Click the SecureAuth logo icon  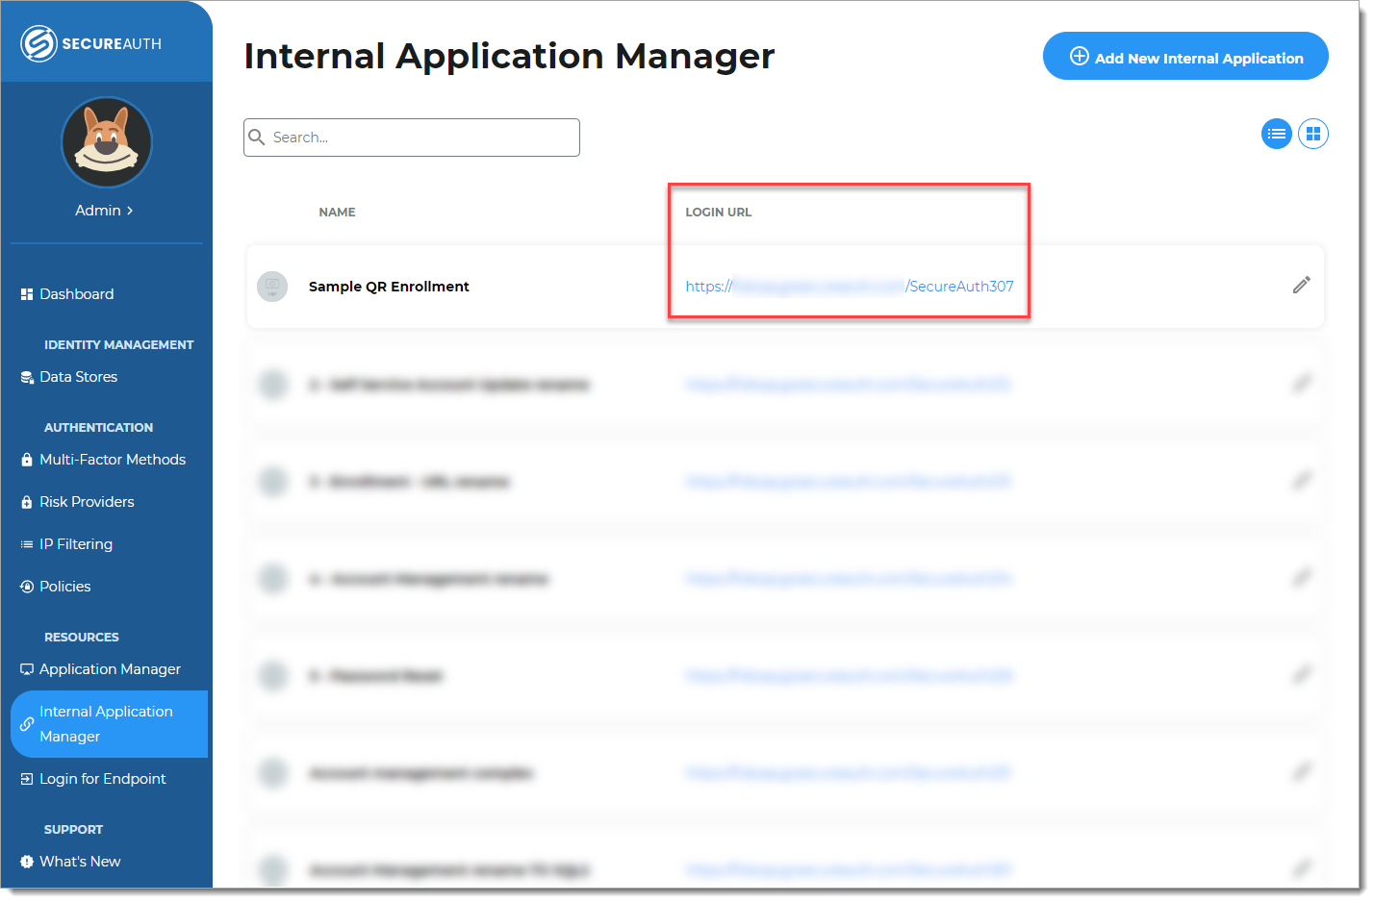point(38,43)
